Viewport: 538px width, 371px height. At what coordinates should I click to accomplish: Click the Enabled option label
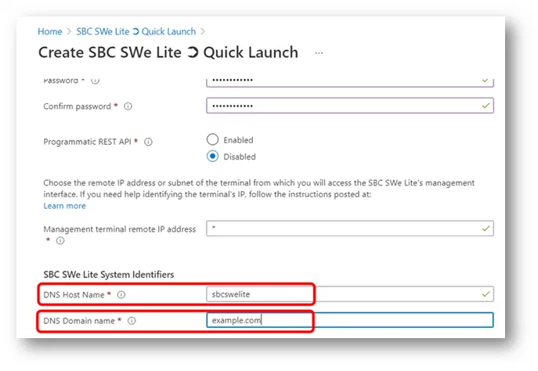[239, 140]
